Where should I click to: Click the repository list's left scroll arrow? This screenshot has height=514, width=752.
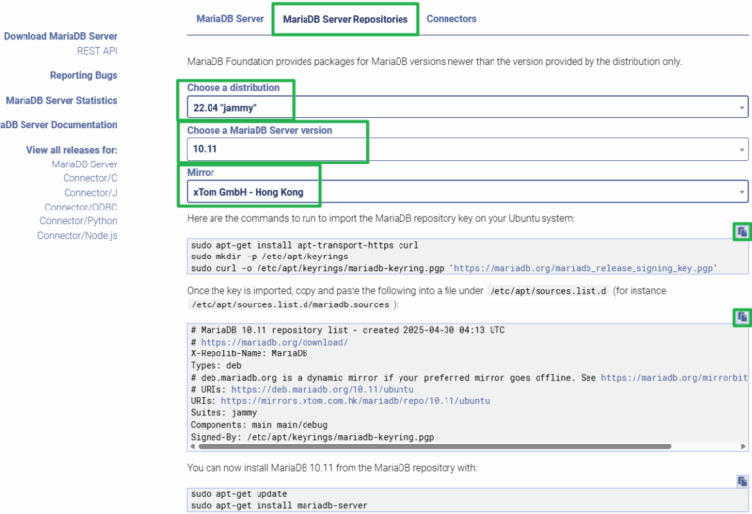click(x=193, y=446)
